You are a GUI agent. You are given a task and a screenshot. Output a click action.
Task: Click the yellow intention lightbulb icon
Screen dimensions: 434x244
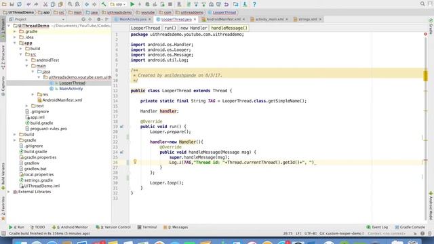[x=135, y=161]
